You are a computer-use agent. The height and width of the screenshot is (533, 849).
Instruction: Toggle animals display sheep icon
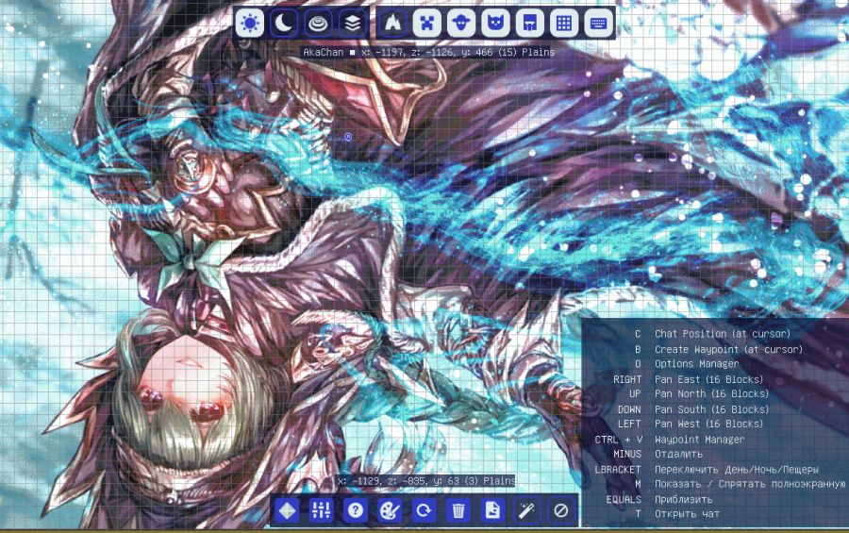460,23
